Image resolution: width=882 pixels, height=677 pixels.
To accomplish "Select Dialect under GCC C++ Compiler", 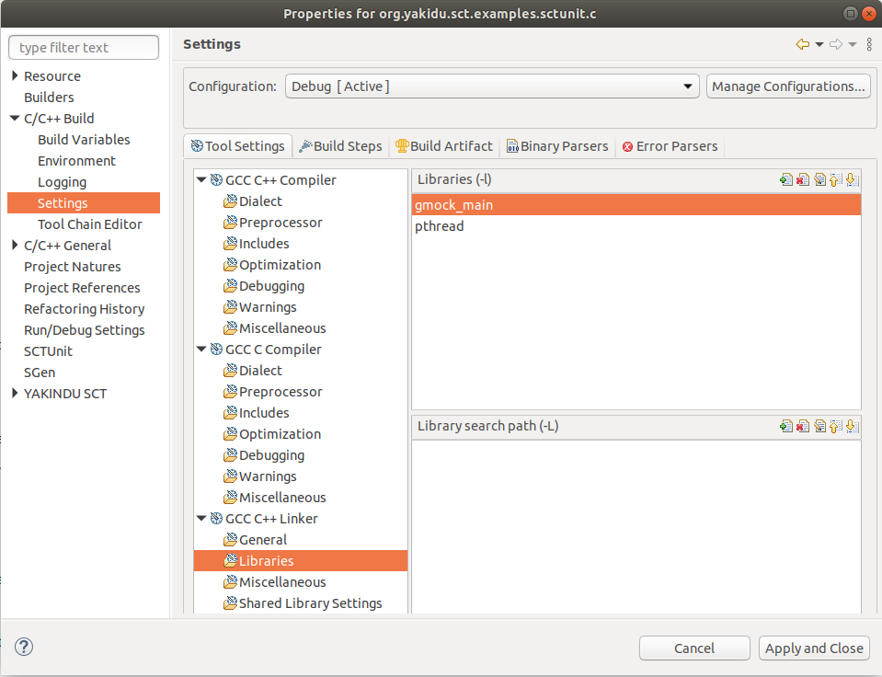I will coord(260,201).
